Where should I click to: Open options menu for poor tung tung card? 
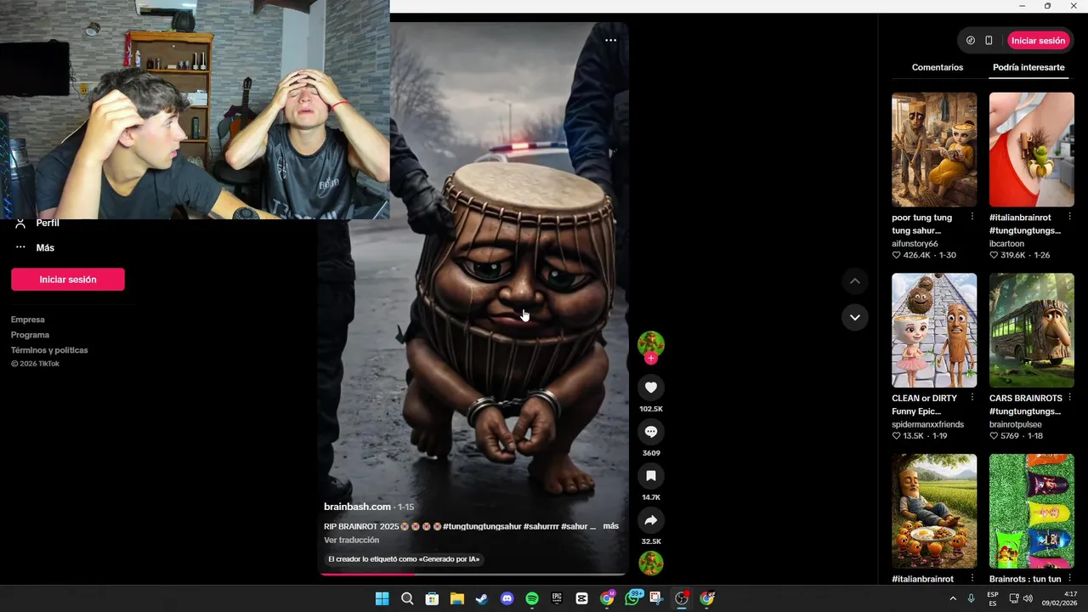pos(972,217)
